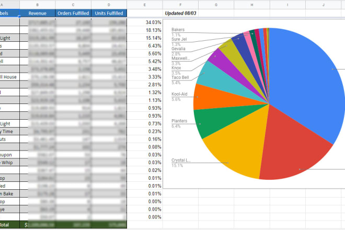This screenshot has height=230, width=345.
Task: Select the 3.48% cell
Action: pos(145,69)
